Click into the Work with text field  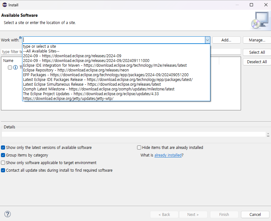pos(114,40)
